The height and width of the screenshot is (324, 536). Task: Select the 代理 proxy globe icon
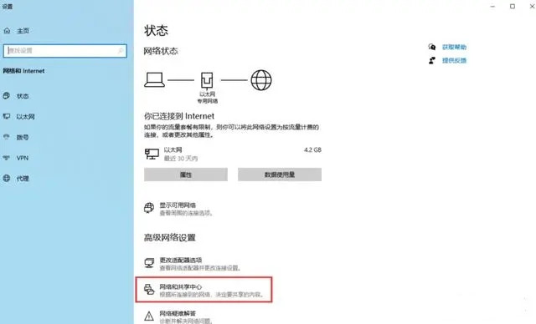tap(6, 178)
